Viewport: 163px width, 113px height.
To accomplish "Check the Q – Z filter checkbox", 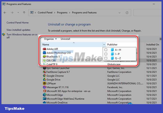I will [x=106, y=58].
